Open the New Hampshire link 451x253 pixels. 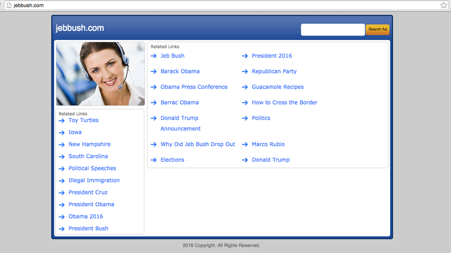[x=90, y=144]
